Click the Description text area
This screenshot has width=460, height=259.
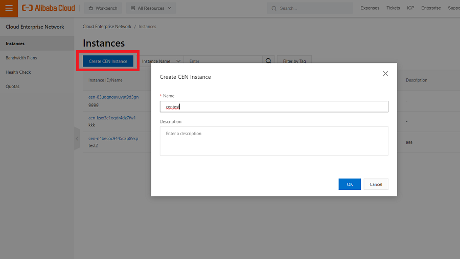tap(273, 141)
